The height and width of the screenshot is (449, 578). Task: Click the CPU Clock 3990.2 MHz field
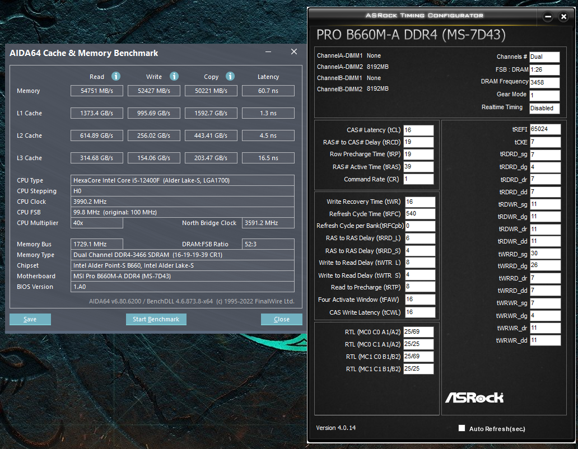183,202
